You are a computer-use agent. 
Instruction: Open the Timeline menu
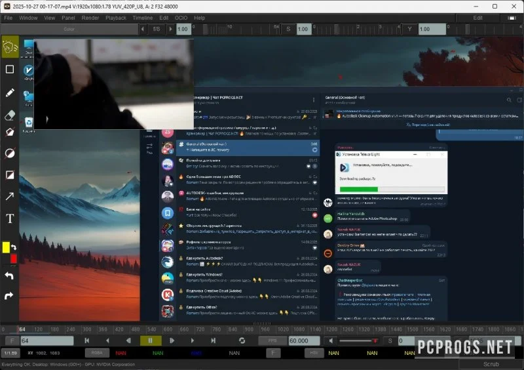point(143,18)
